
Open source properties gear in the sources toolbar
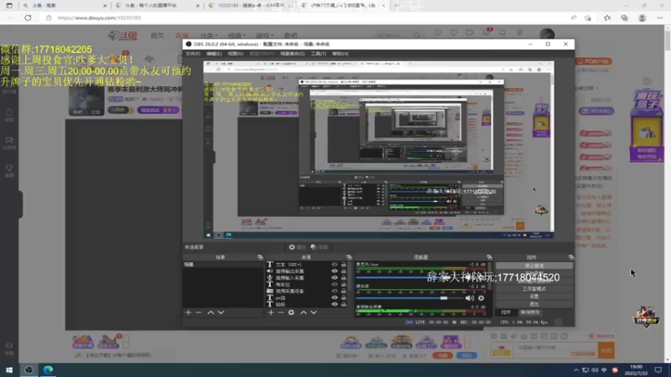pyautogui.click(x=291, y=312)
